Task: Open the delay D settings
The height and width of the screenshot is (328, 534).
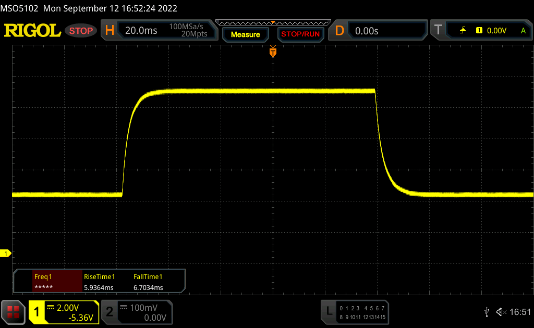Action: coord(339,31)
